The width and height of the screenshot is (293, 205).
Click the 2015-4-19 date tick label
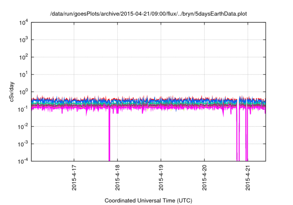click(x=161, y=178)
